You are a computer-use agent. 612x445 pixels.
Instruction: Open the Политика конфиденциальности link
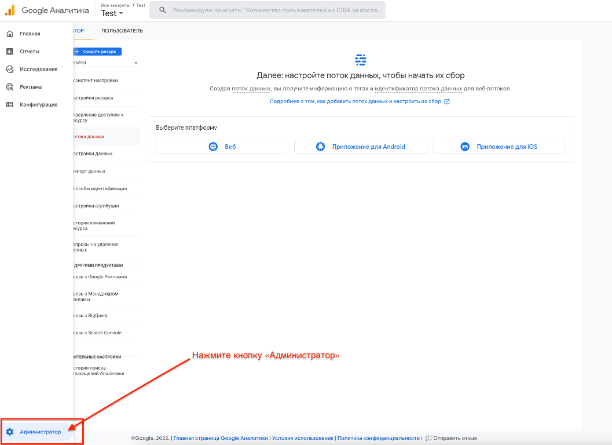pyautogui.click(x=378, y=438)
